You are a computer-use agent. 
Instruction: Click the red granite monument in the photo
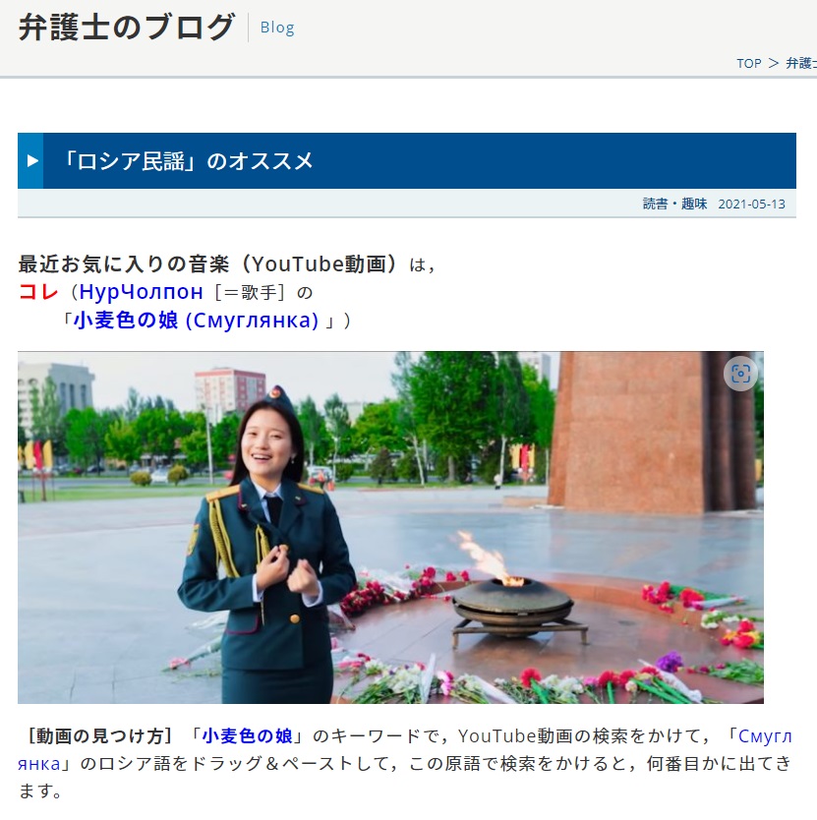tap(654, 432)
